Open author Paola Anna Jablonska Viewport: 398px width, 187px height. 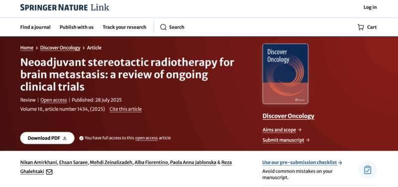click(193, 163)
